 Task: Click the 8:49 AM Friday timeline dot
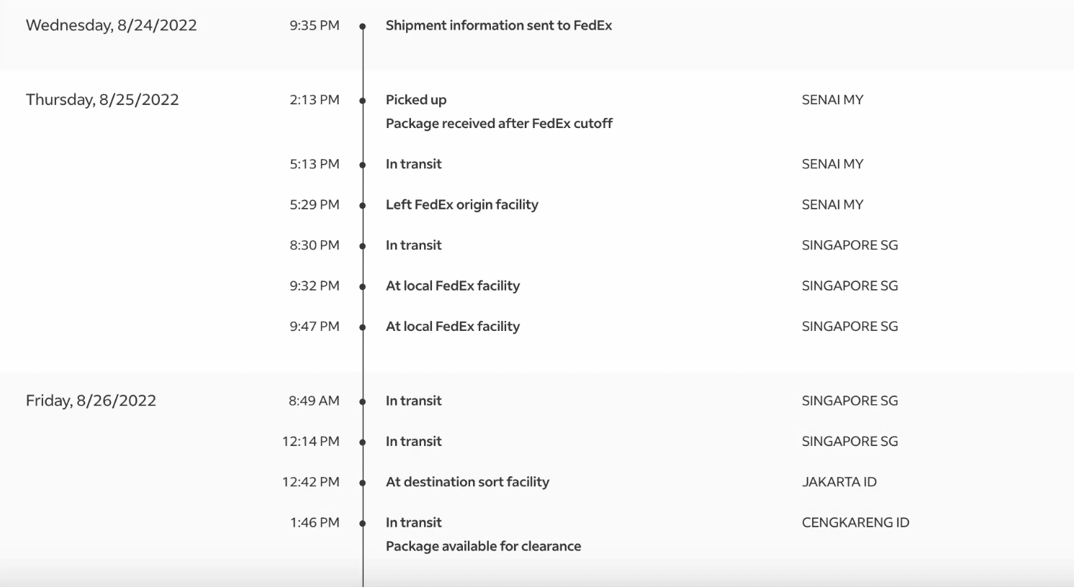363,401
